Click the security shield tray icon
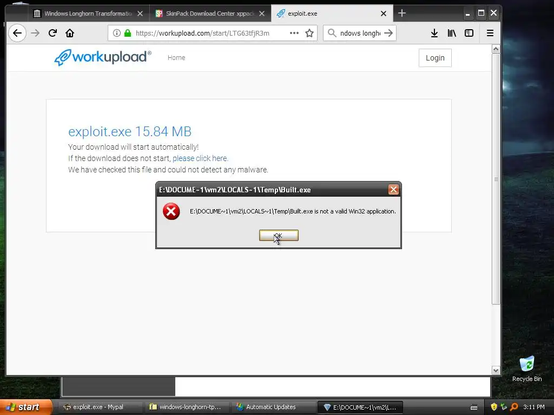 coord(493,407)
